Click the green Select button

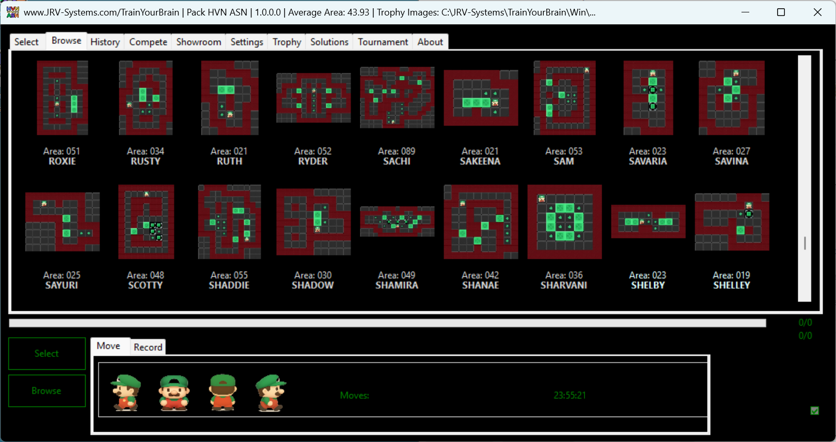[x=47, y=354]
